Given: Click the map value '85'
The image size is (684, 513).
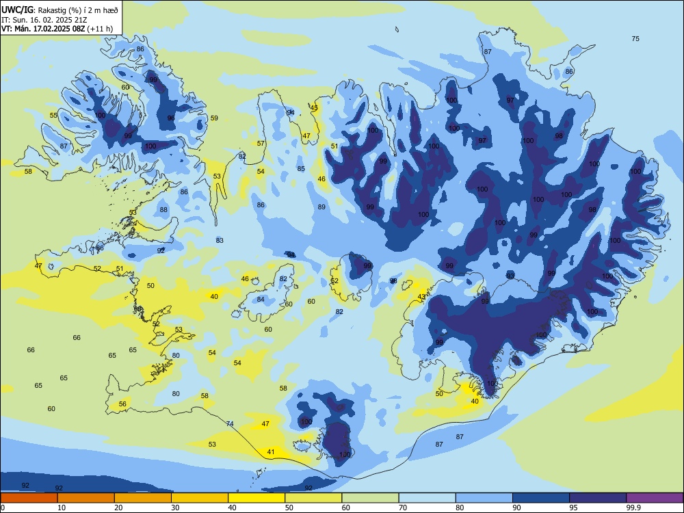Looking at the screenshot, I should click(x=301, y=168).
